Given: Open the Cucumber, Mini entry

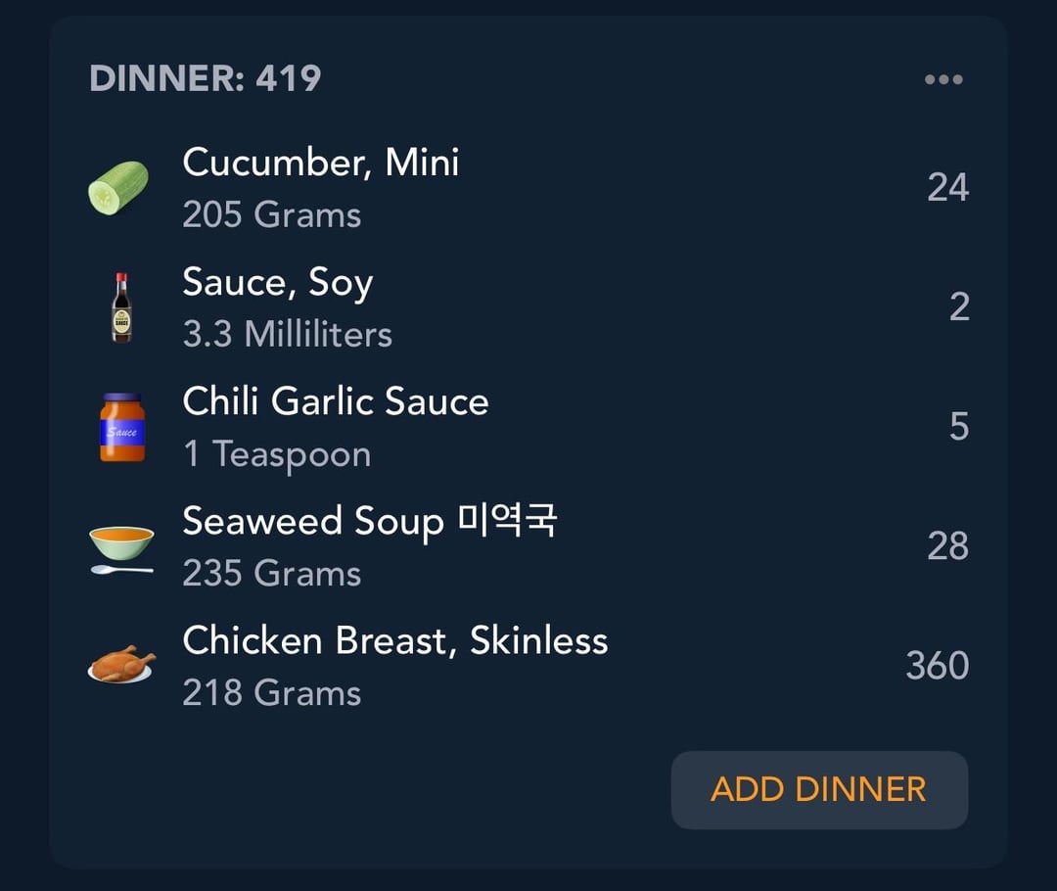Looking at the screenshot, I should click(x=321, y=163).
